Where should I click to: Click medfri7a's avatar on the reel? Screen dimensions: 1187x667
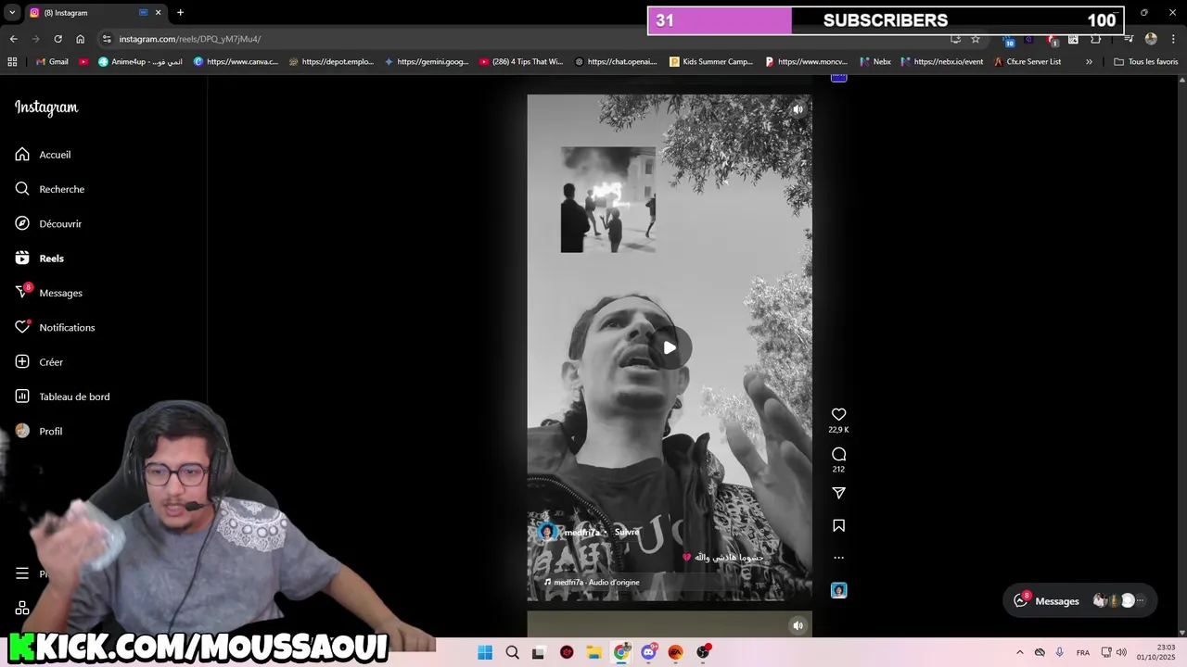[547, 532]
